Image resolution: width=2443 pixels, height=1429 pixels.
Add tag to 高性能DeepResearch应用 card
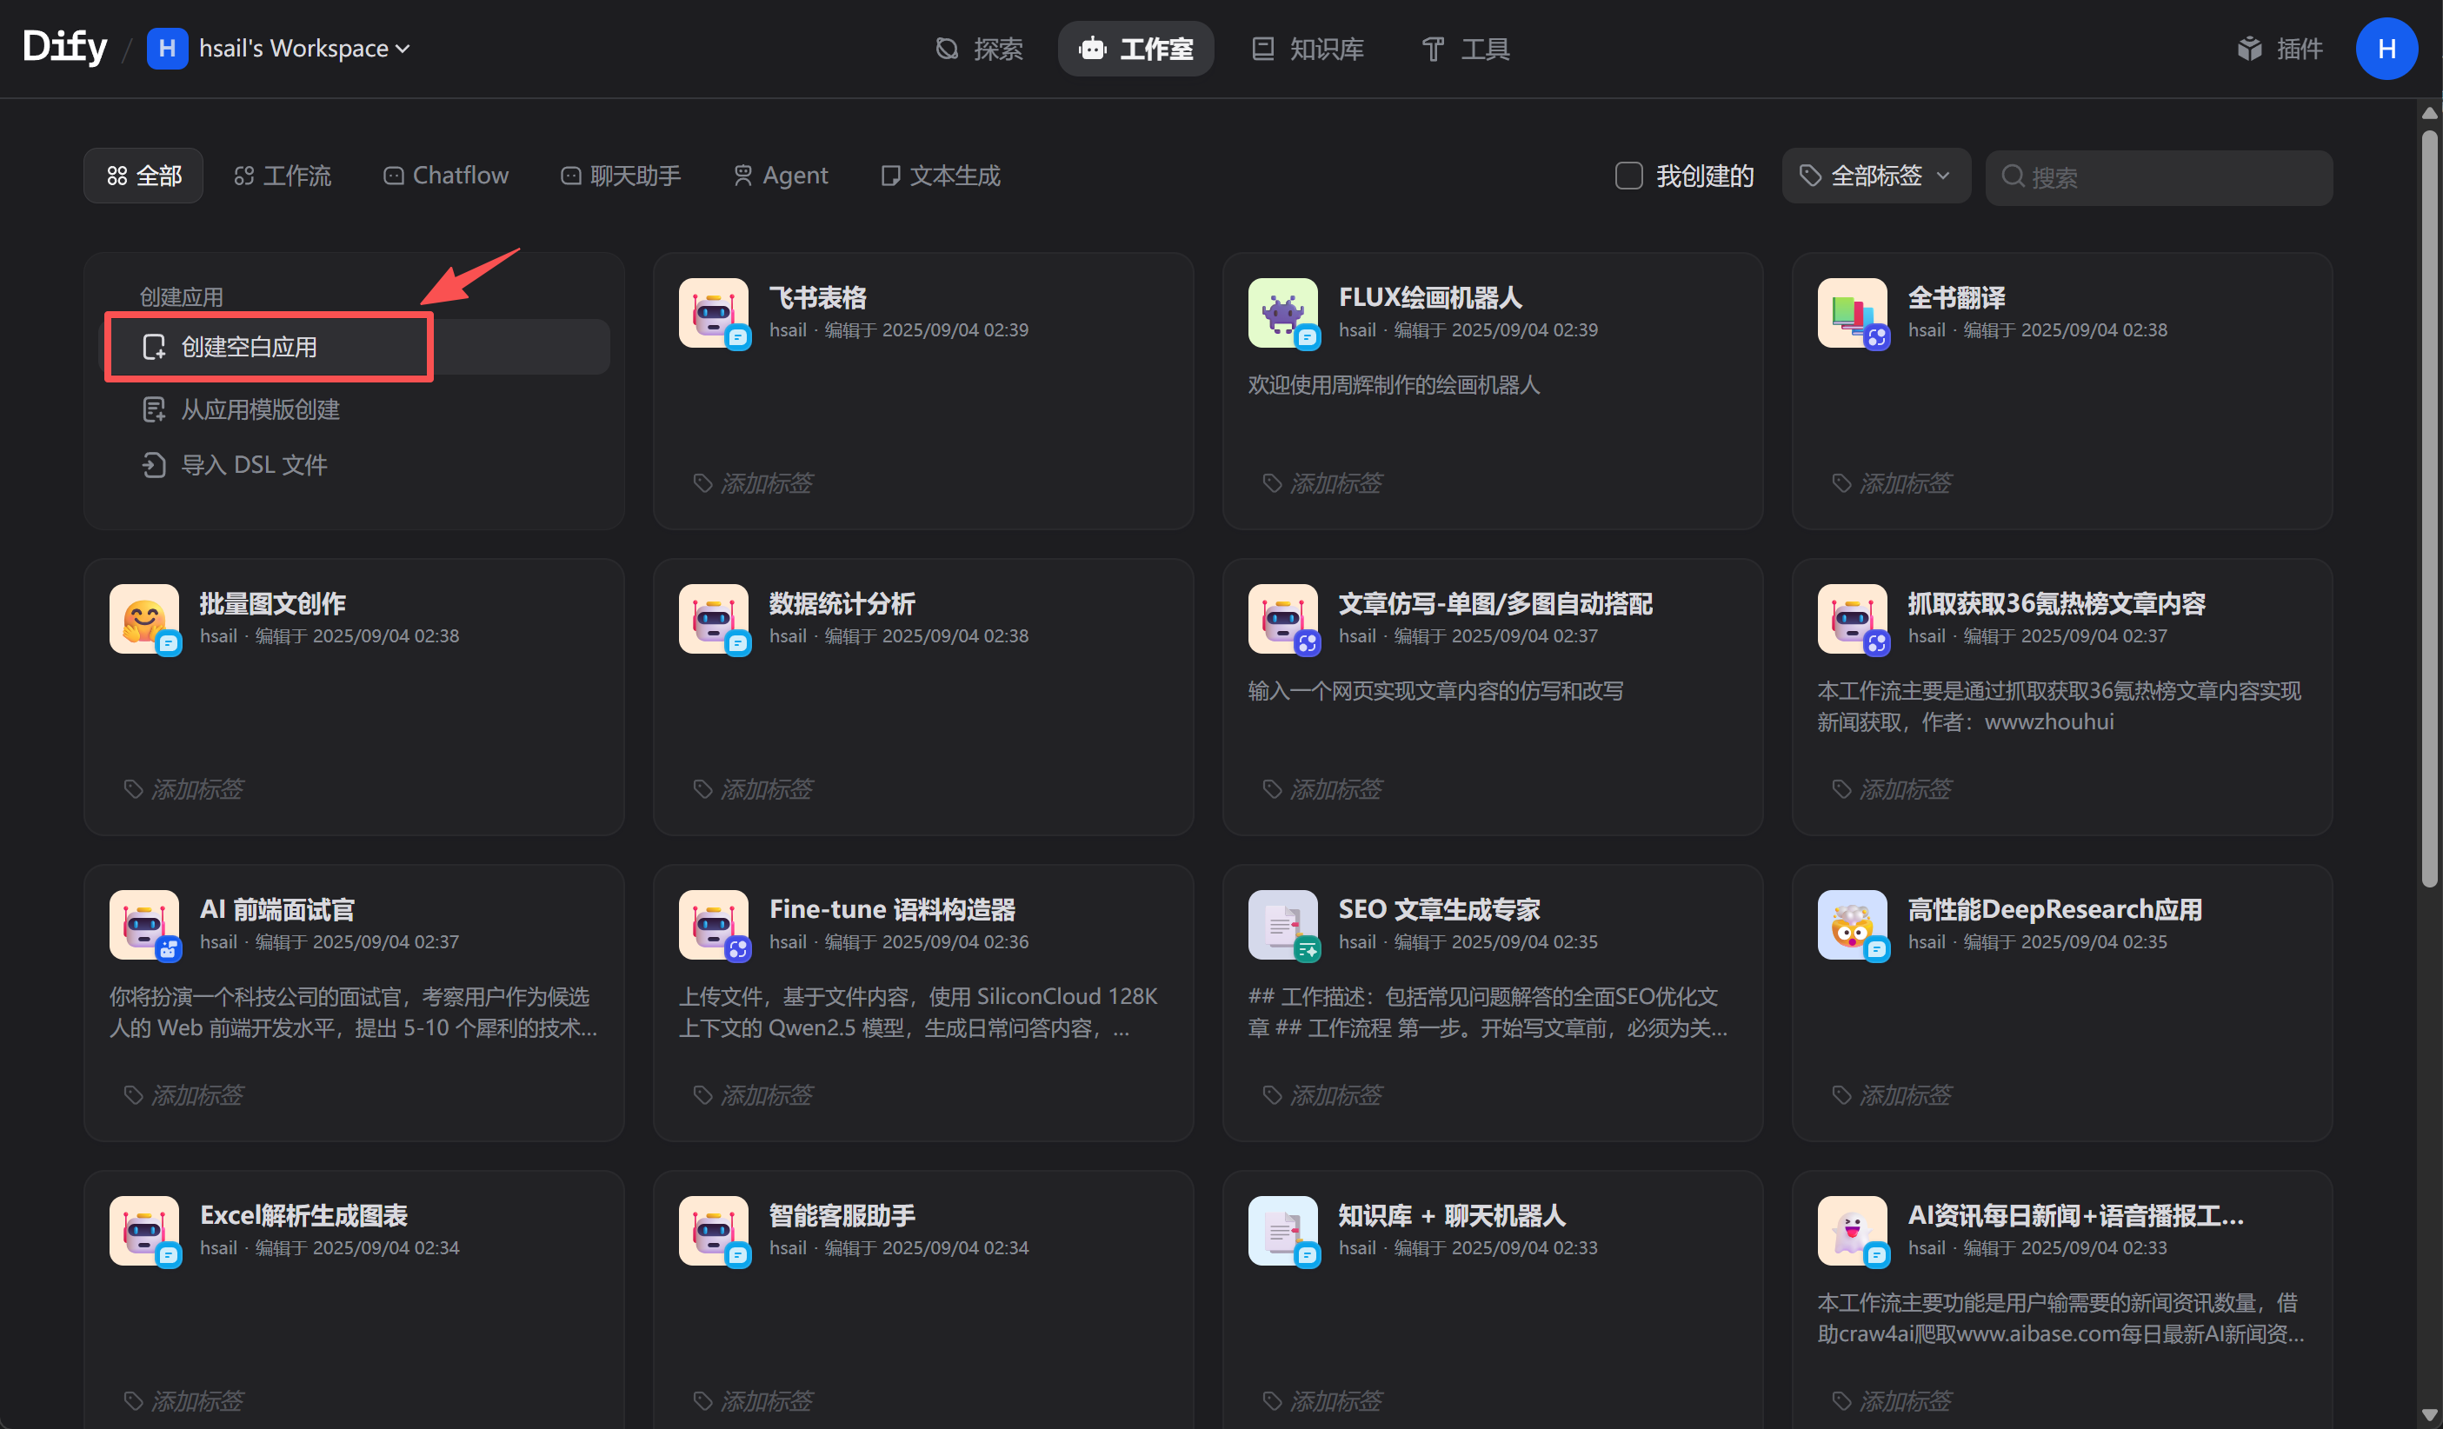1892,1094
